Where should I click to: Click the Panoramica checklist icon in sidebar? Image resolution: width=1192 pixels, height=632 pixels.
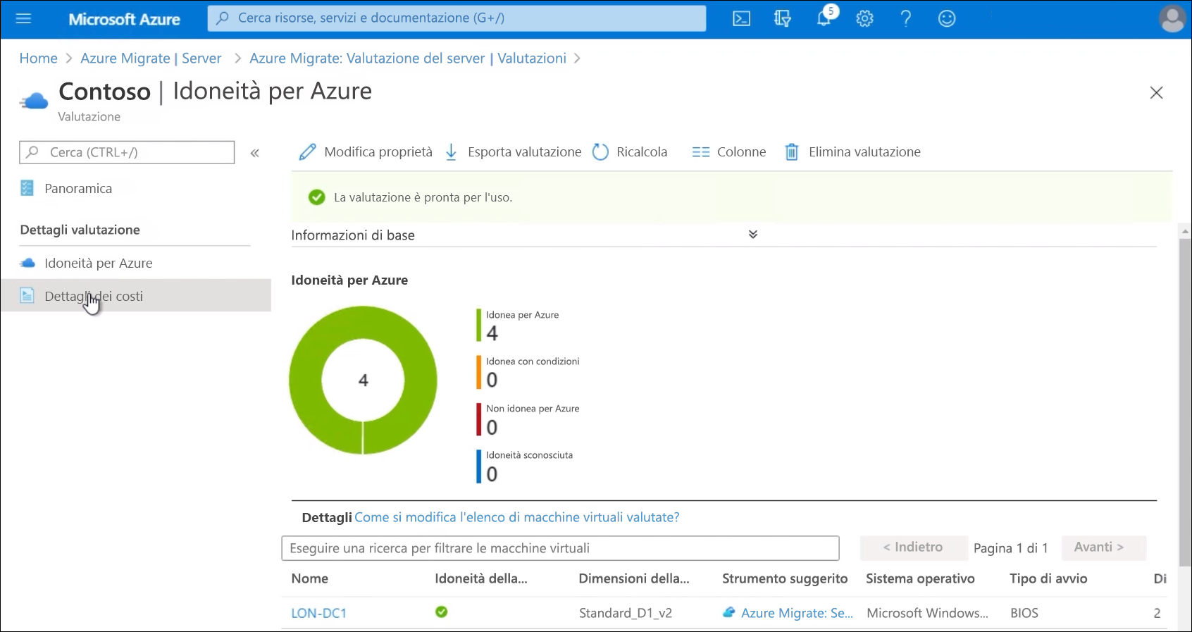(27, 188)
